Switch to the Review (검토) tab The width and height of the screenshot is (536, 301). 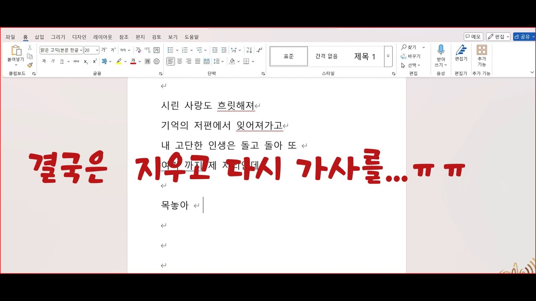pyautogui.click(x=157, y=37)
